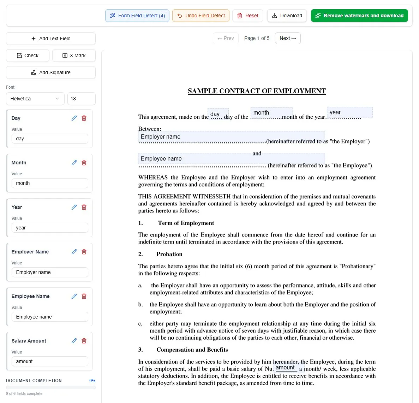Select the month field on the document
The height and width of the screenshot is (403, 419).
click(x=271, y=113)
